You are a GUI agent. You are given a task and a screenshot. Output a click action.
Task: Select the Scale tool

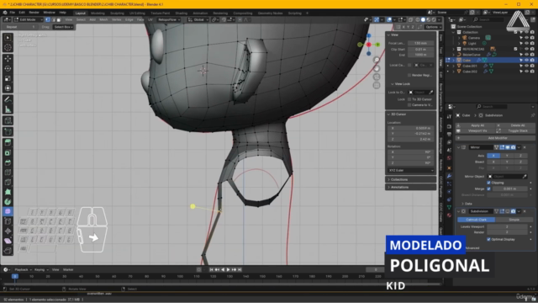(x=8, y=78)
